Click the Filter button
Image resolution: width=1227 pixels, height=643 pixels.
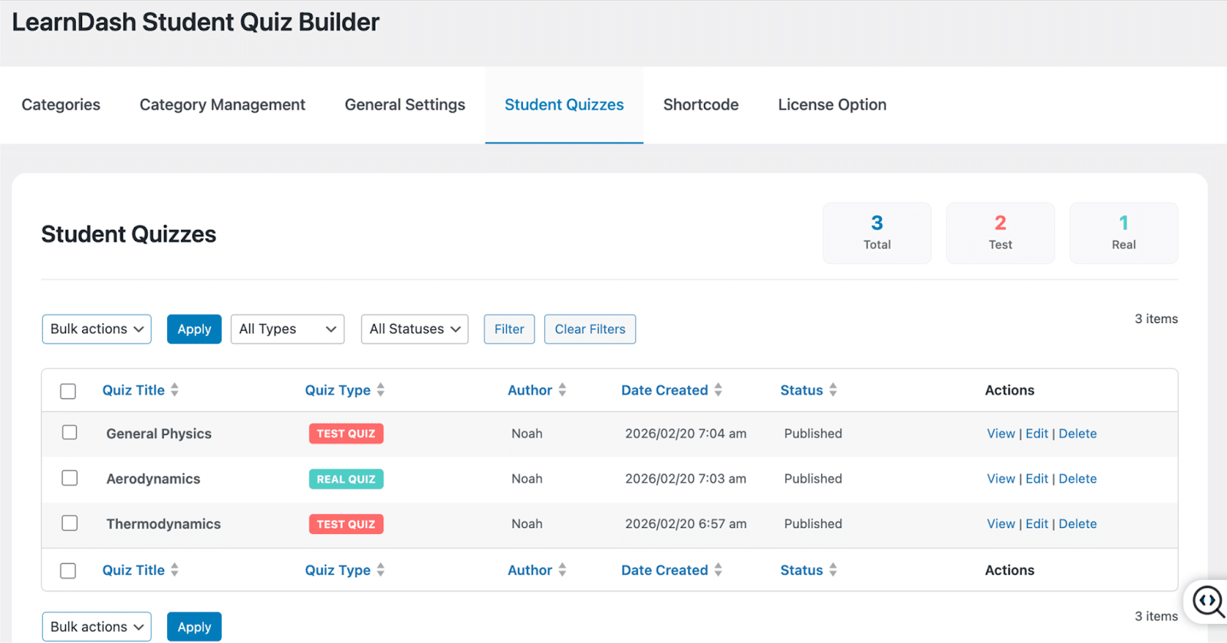coord(509,329)
